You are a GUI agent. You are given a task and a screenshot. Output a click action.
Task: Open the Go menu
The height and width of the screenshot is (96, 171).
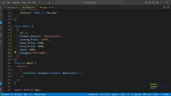click(29, 2)
